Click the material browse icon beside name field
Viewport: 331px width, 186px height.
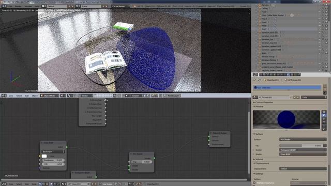pyautogui.click(x=255, y=98)
